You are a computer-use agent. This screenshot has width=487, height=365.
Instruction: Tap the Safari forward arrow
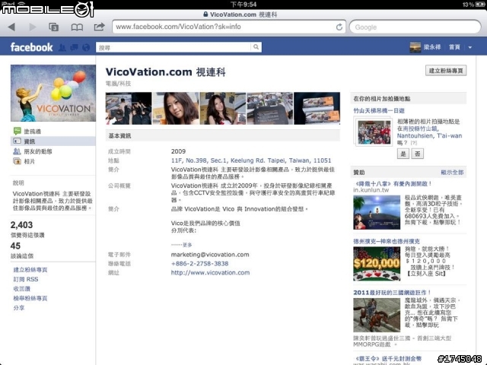click(x=32, y=27)
